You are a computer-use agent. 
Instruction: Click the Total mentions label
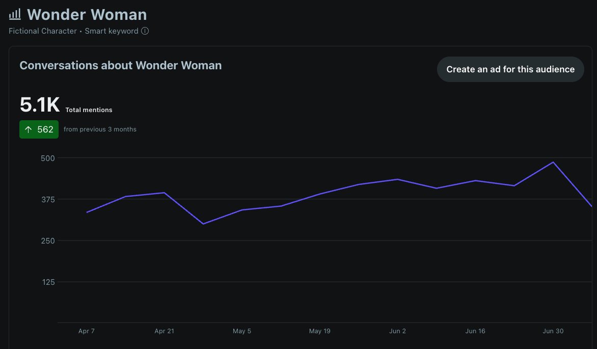tap(89, 110)
